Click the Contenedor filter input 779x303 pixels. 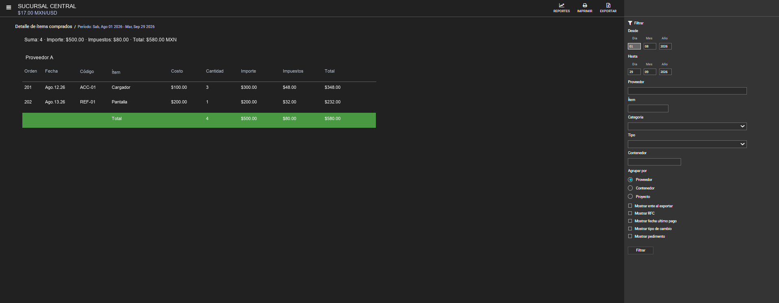point(654,162)
